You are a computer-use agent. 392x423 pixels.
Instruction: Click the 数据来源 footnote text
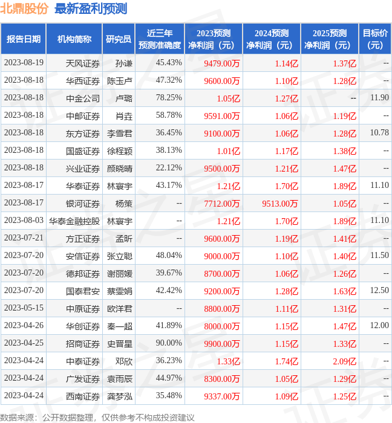[x=97, y=418]
